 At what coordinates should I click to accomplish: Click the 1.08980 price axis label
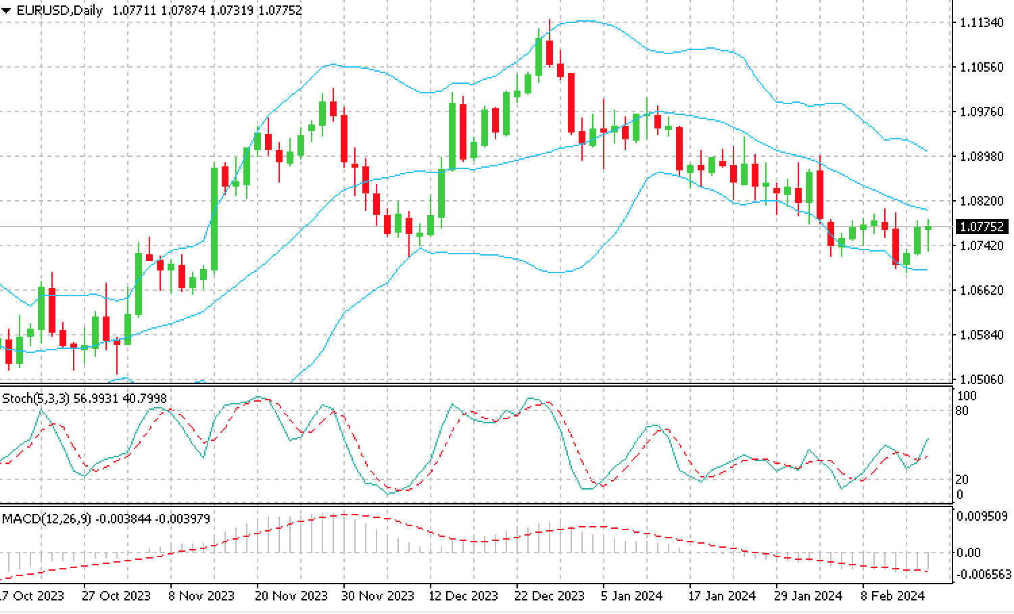tap(981, 156)
